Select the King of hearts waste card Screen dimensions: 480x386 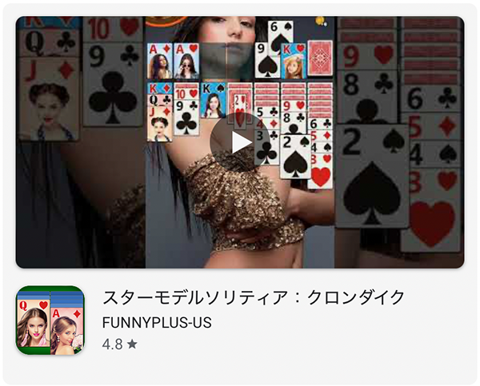coord(294,62)
